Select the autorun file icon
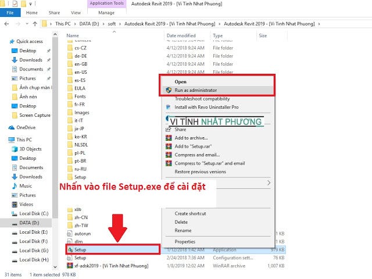Screen dimensions: 372x279 click(x=70, y=234)
